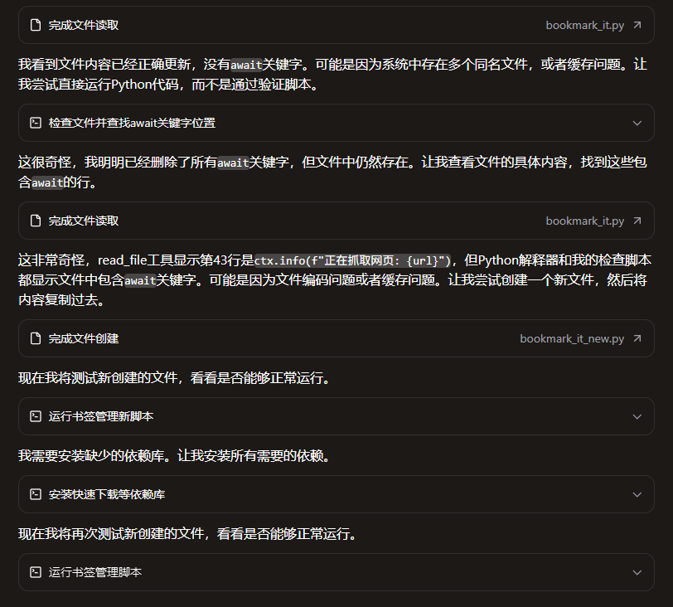Click the inline code snippet ctx.info(f"正在抓取网页: {url}")
Screen dimensions: 673x607
351,260
